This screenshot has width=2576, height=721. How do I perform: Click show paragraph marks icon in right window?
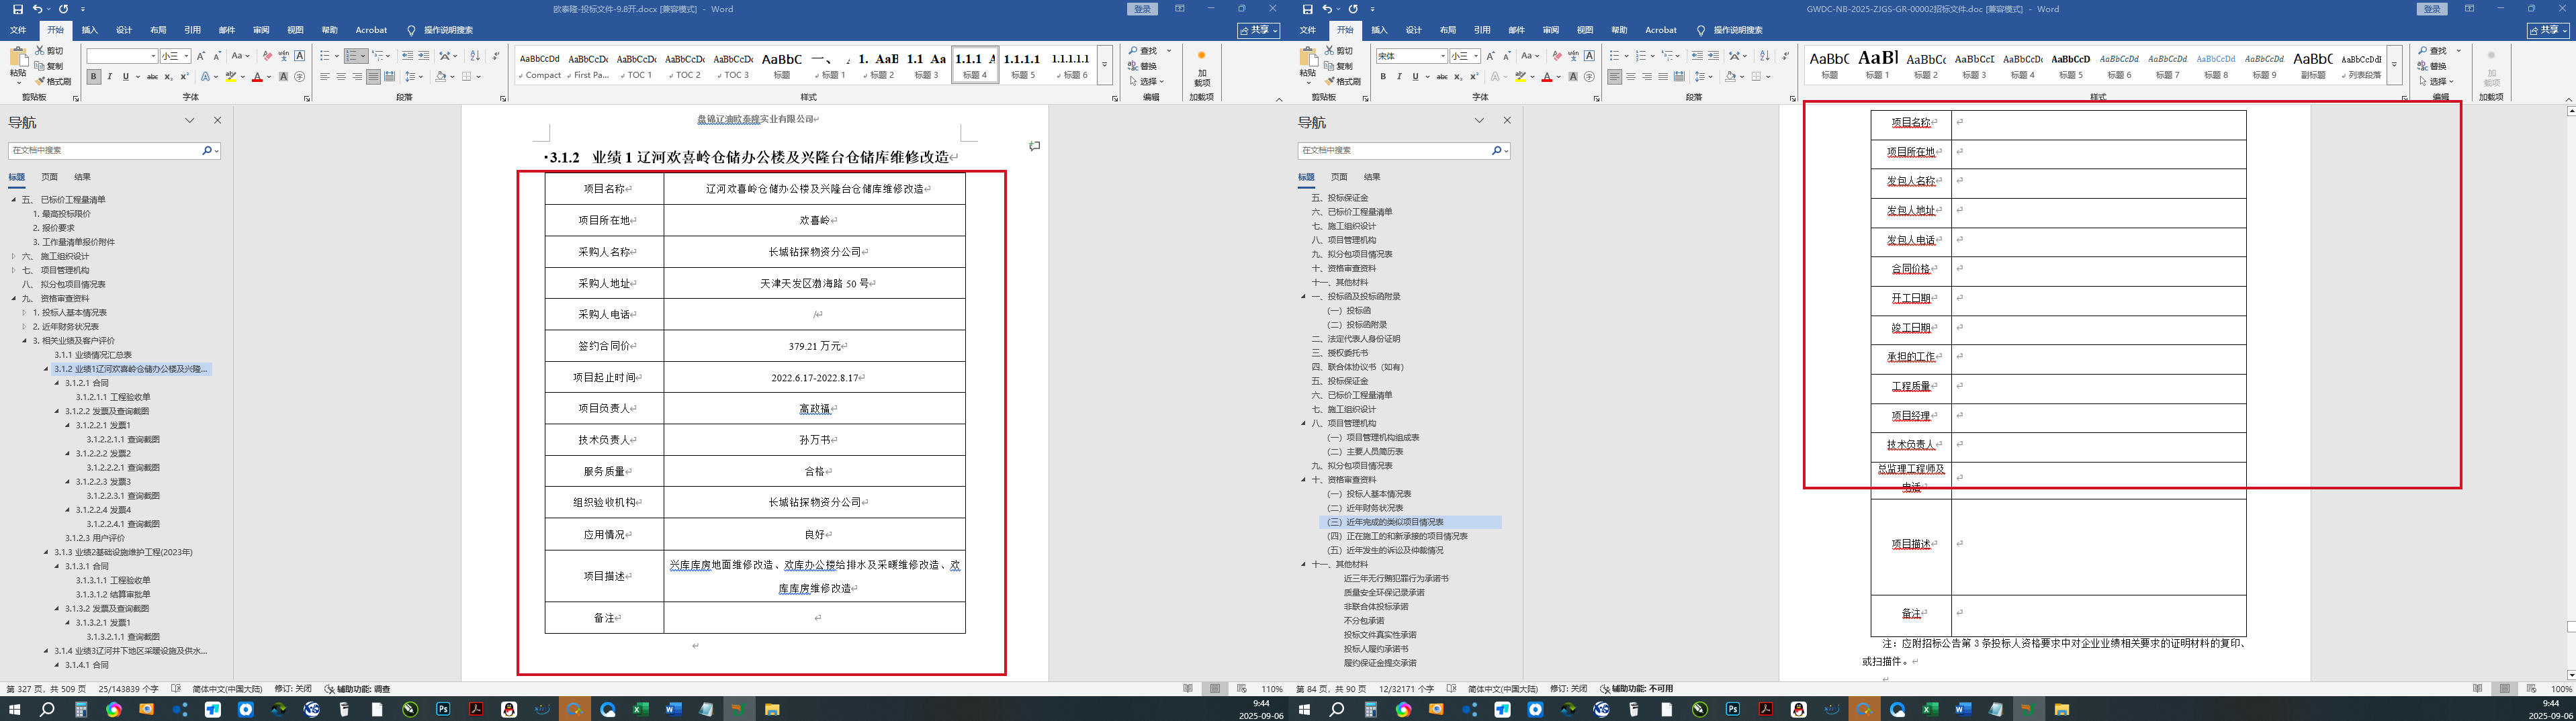point(1786,56)
